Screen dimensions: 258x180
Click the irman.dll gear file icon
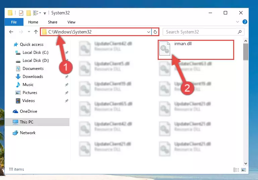click(x=165, y=49)
